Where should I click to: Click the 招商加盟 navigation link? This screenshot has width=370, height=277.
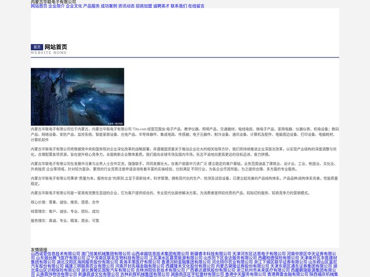pos(144,6)
